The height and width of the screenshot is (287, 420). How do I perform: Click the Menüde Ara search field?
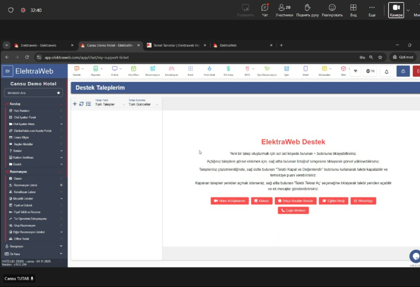click(x=30, y=92)
